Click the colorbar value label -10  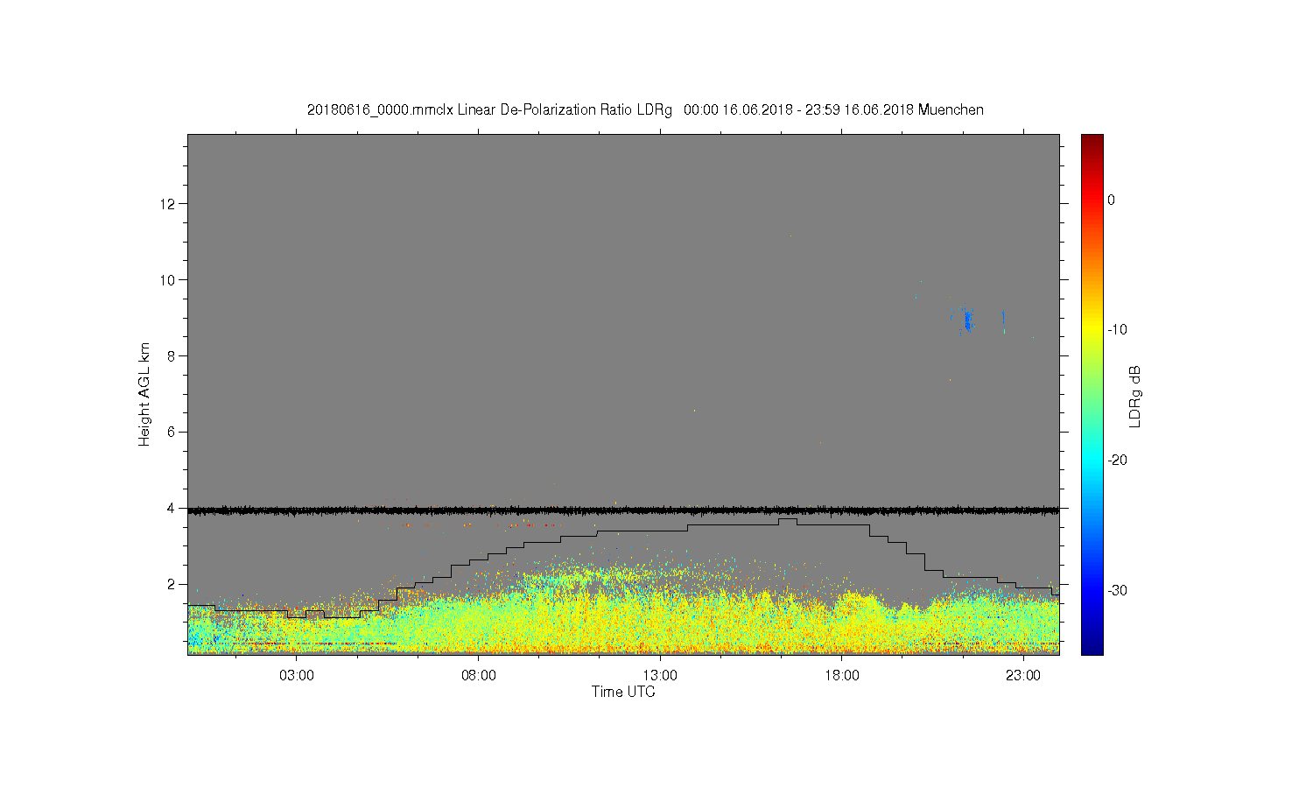pyautogui.click(x=1117, y=330)
